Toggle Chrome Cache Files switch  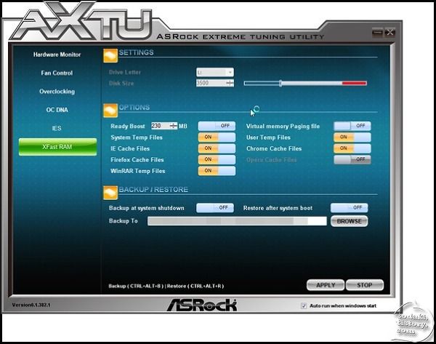tap(352, 148)
